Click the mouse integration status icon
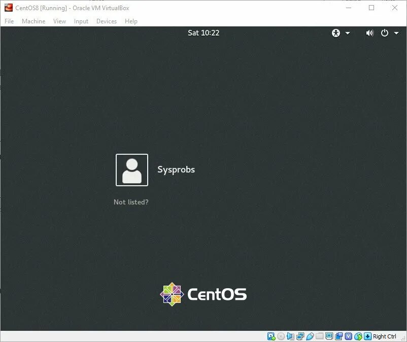The height and width of the screenshot is (342, 407). [x=358, y=336]
